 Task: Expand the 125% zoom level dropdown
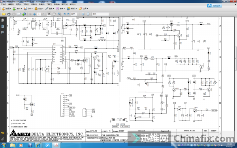tap(78, 14)
